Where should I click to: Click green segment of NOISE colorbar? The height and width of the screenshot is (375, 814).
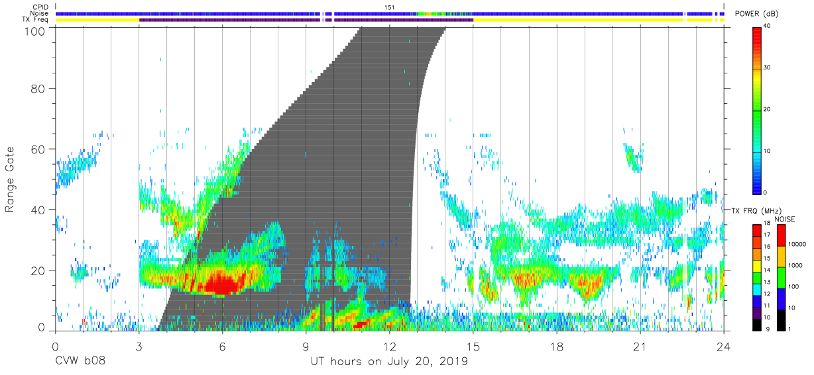pos(780,277)
